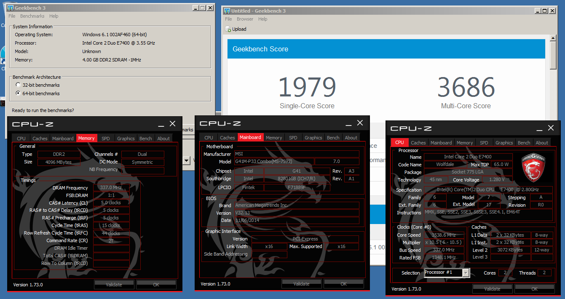
Task: Click BIOS date 11/06/2014 field
Action: click(x=296, y=220)
